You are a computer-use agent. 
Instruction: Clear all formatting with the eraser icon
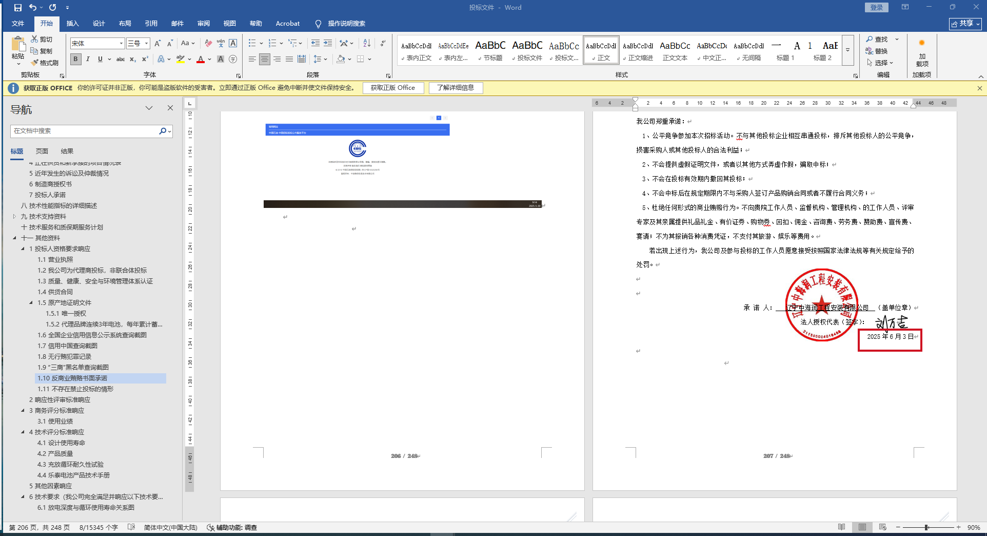(x=208, y=44)
